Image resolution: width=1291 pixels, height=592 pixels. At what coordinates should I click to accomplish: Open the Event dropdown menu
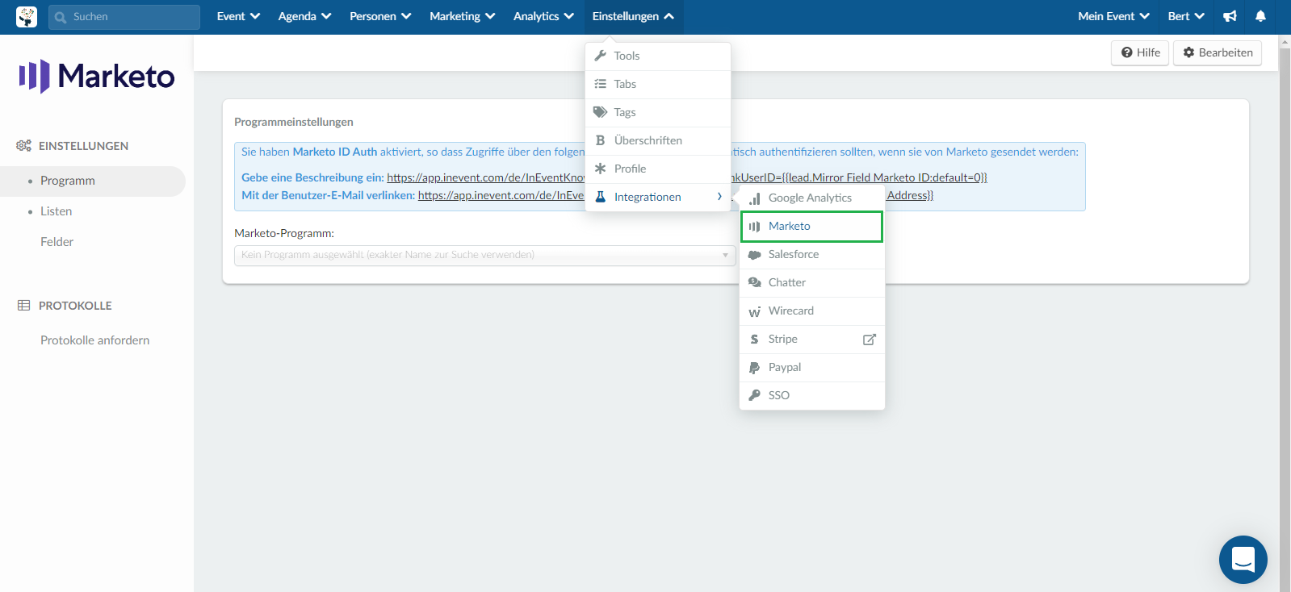click(x=238, y=16)
